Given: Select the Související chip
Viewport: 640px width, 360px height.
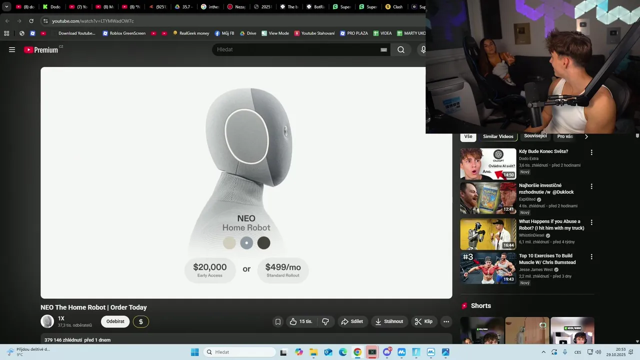Looking at the screenshot, I should point(535,136).
